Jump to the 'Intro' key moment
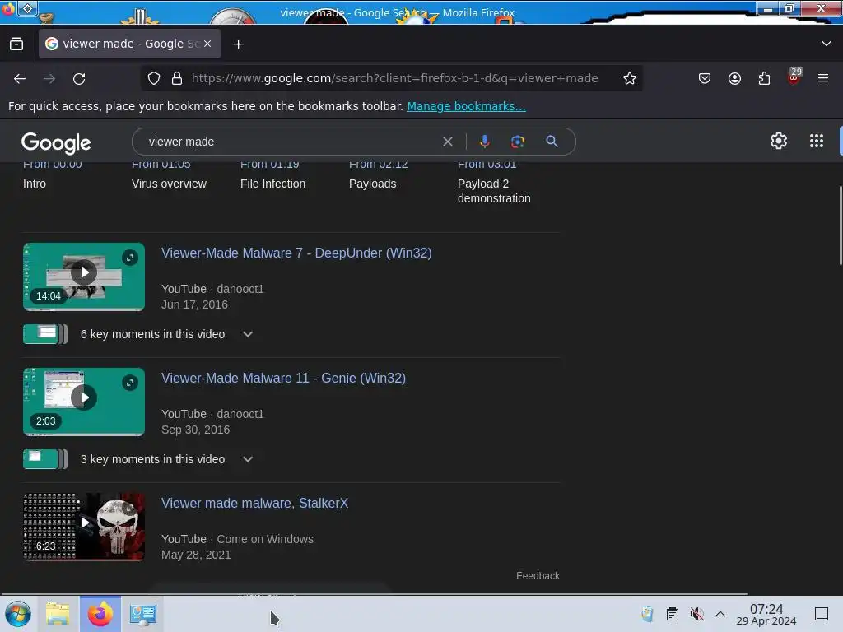Screen dimensions: 843x632 (x=35, y=184)
